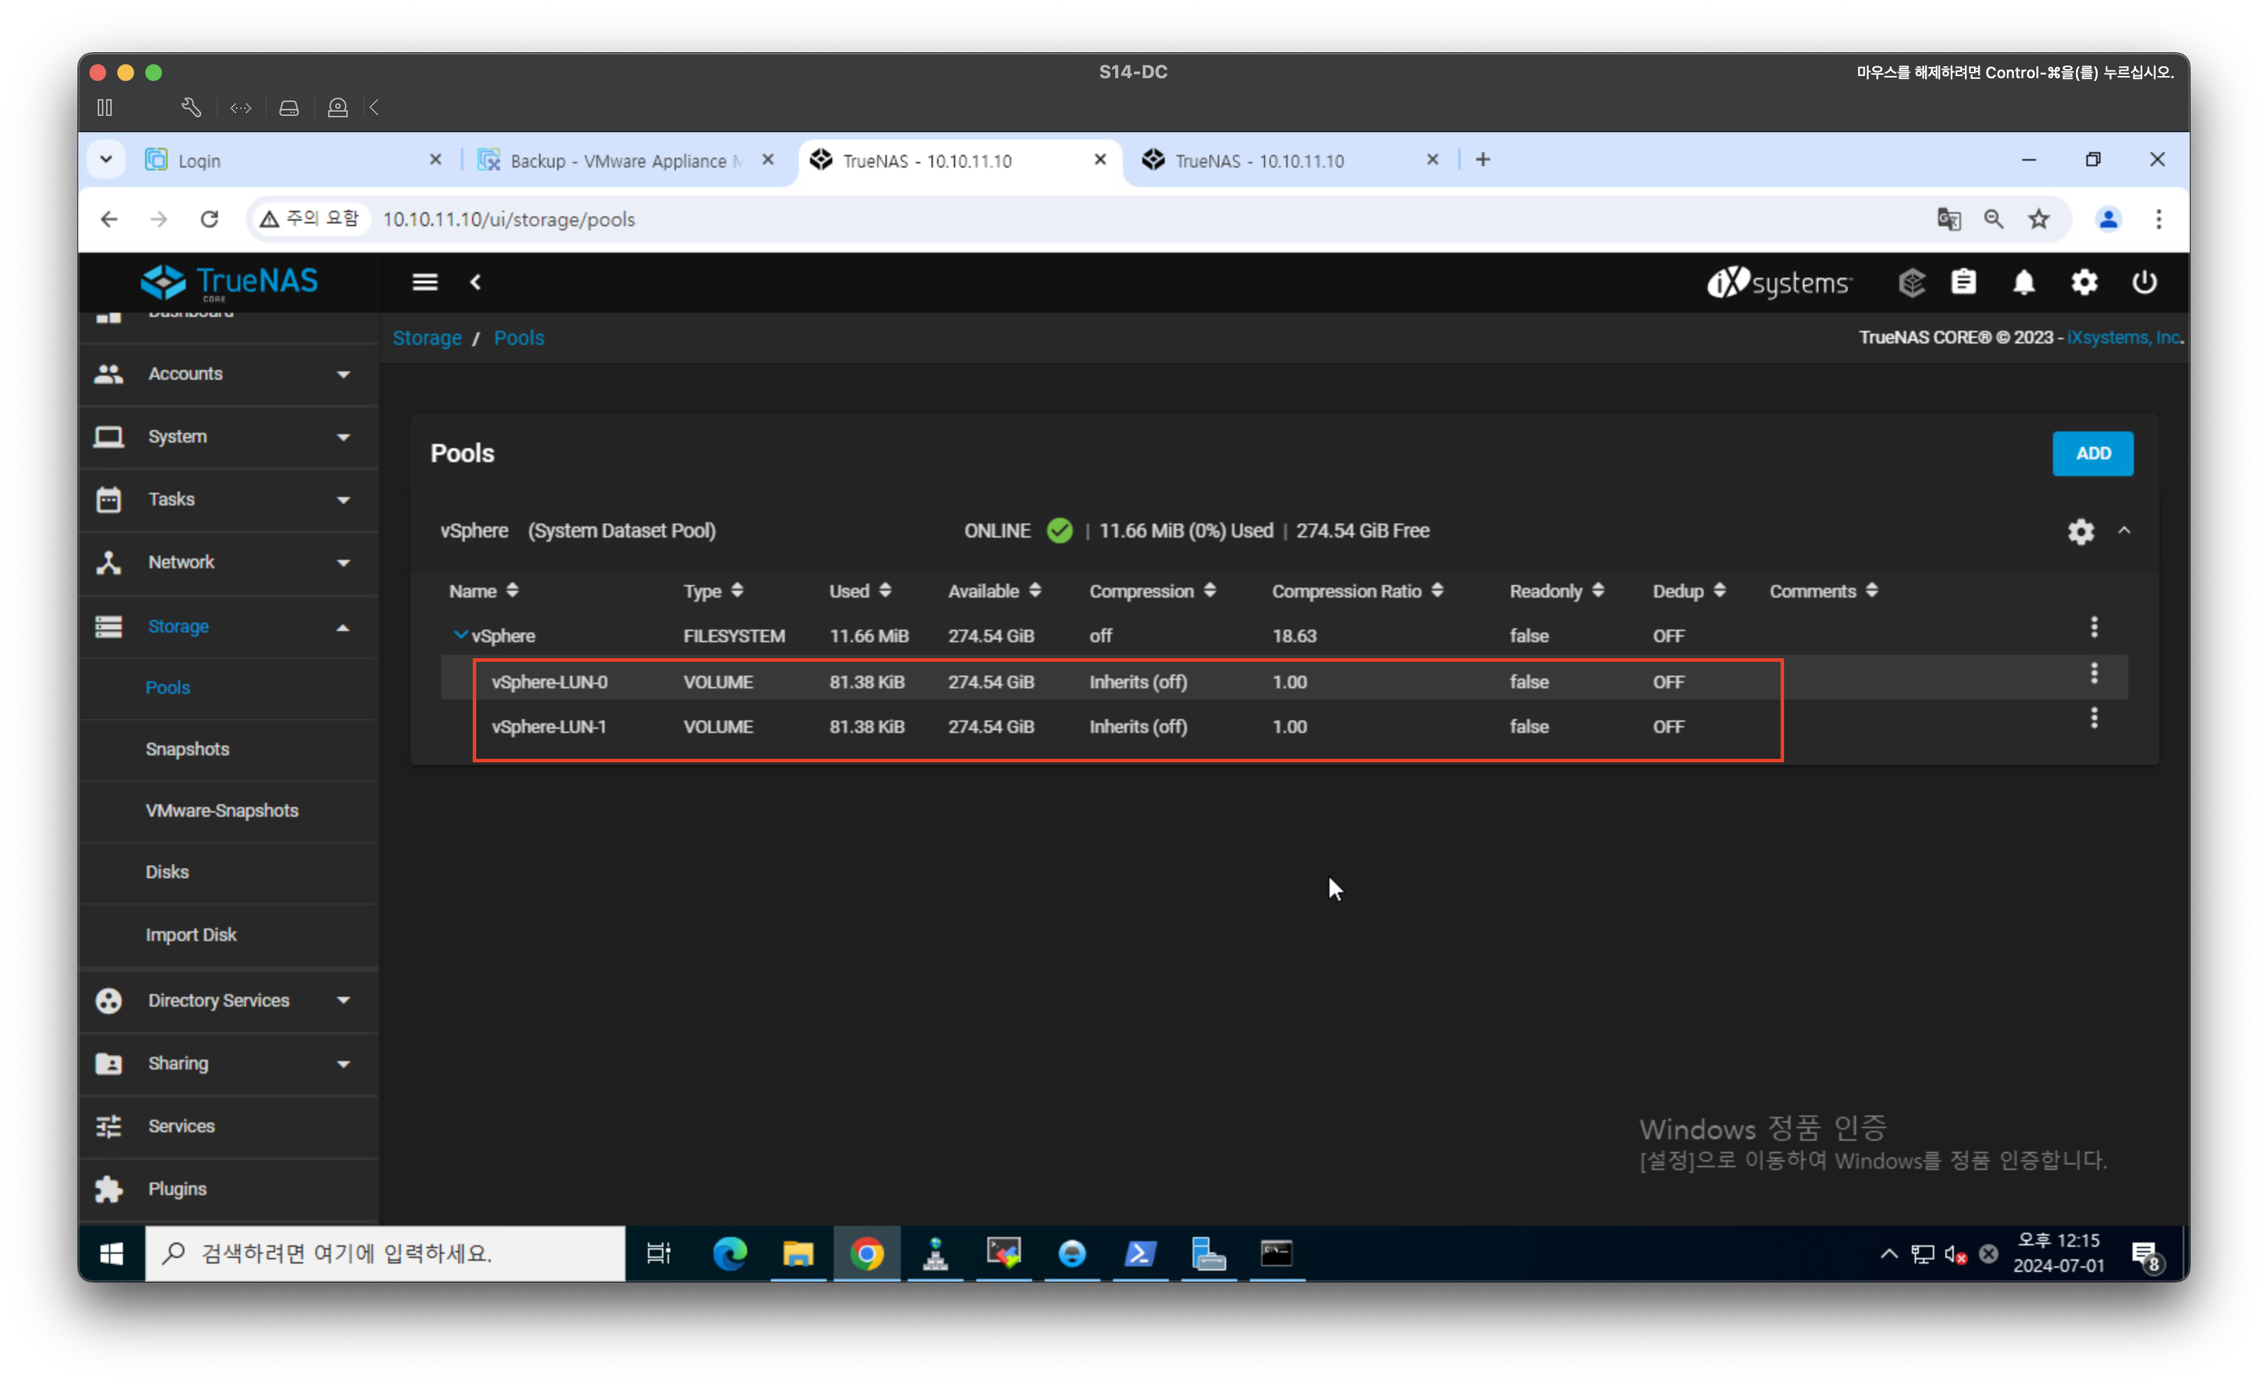The height and width of the screenshot is (1385, 2268).
Task: Collapse the vSphere pool panel chevron
Action: [x=2124, y=531]
